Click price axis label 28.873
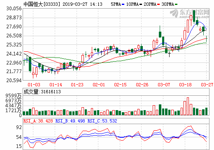Screen dimensions: 214x150 (x=14, y=18)
